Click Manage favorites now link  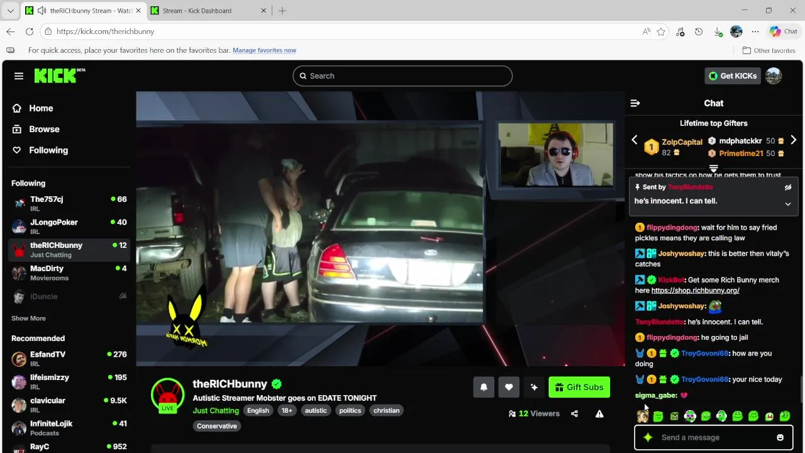(x=264, y=50)
